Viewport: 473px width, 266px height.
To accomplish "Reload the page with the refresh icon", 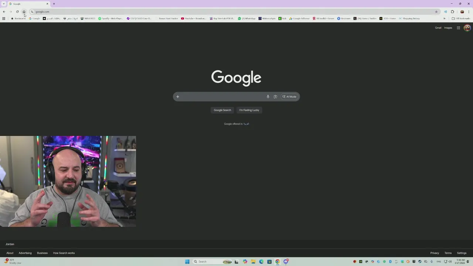I will point(17,12).
